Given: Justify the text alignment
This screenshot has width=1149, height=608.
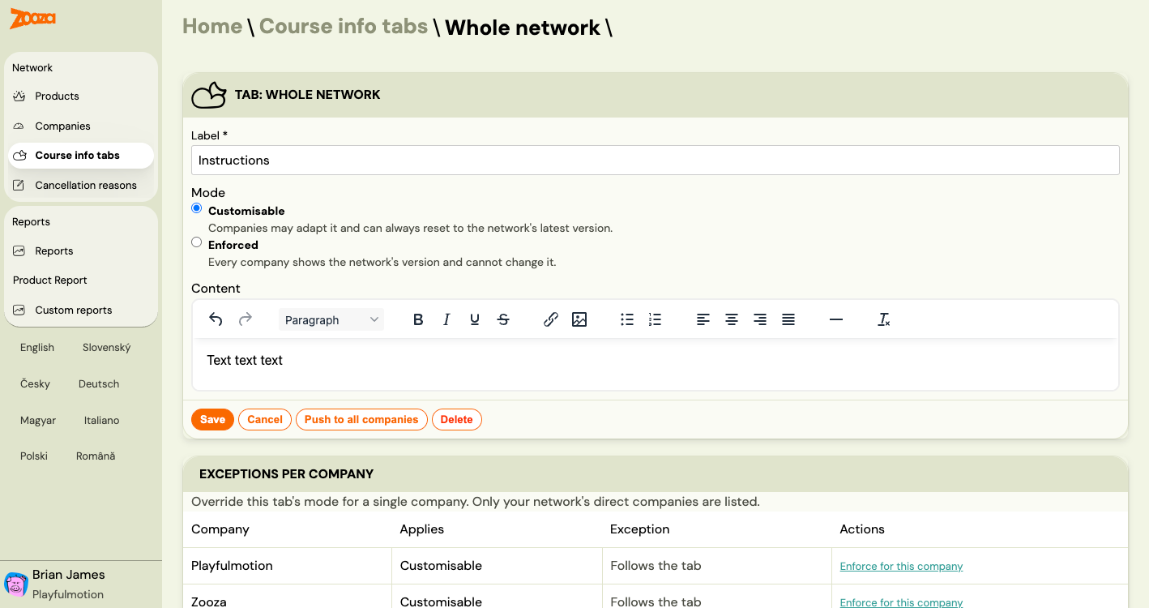Looking at the screenshot, I should pos(788,319).
